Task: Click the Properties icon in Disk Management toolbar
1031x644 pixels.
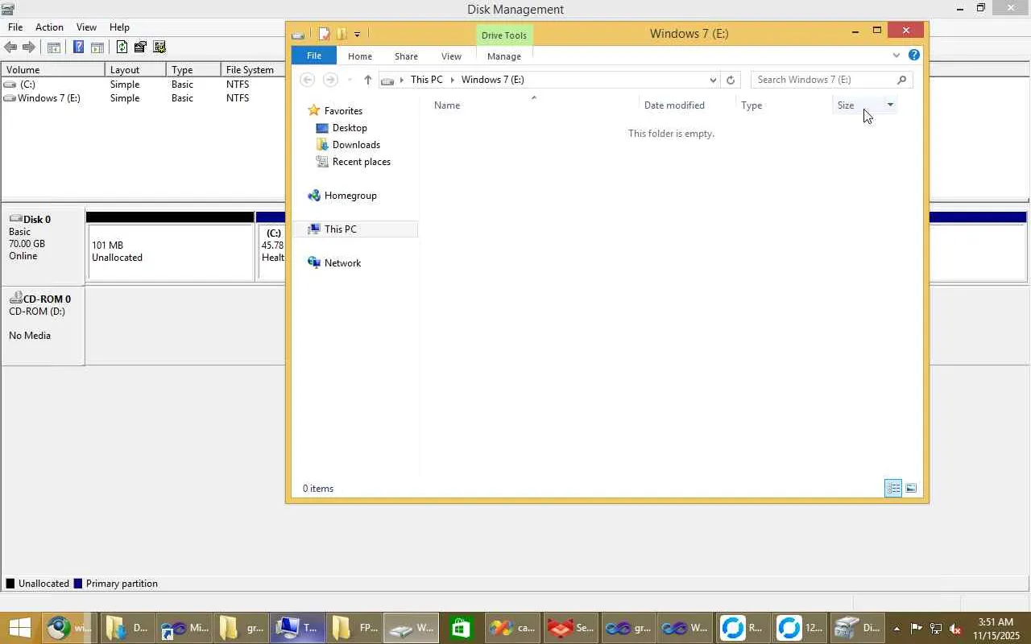Action: 140,47
